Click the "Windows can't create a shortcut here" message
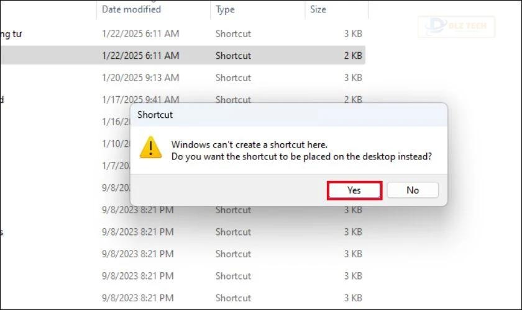 pyautogui.click(x=249, y=144)
